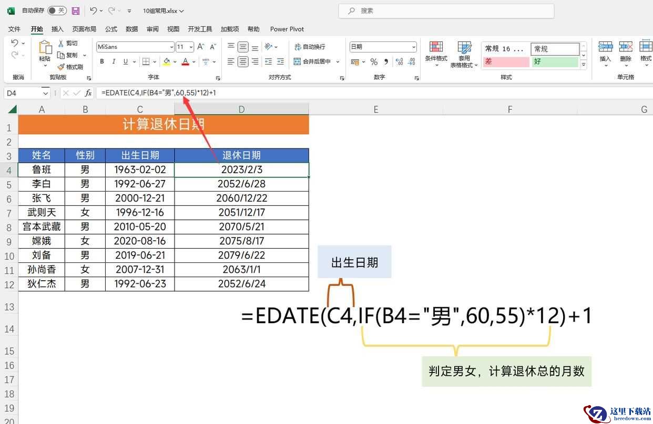The width and height of the screenshot is (653, 424).
Task: Click Accounting Number Format icon
Action: click(356, 62)
